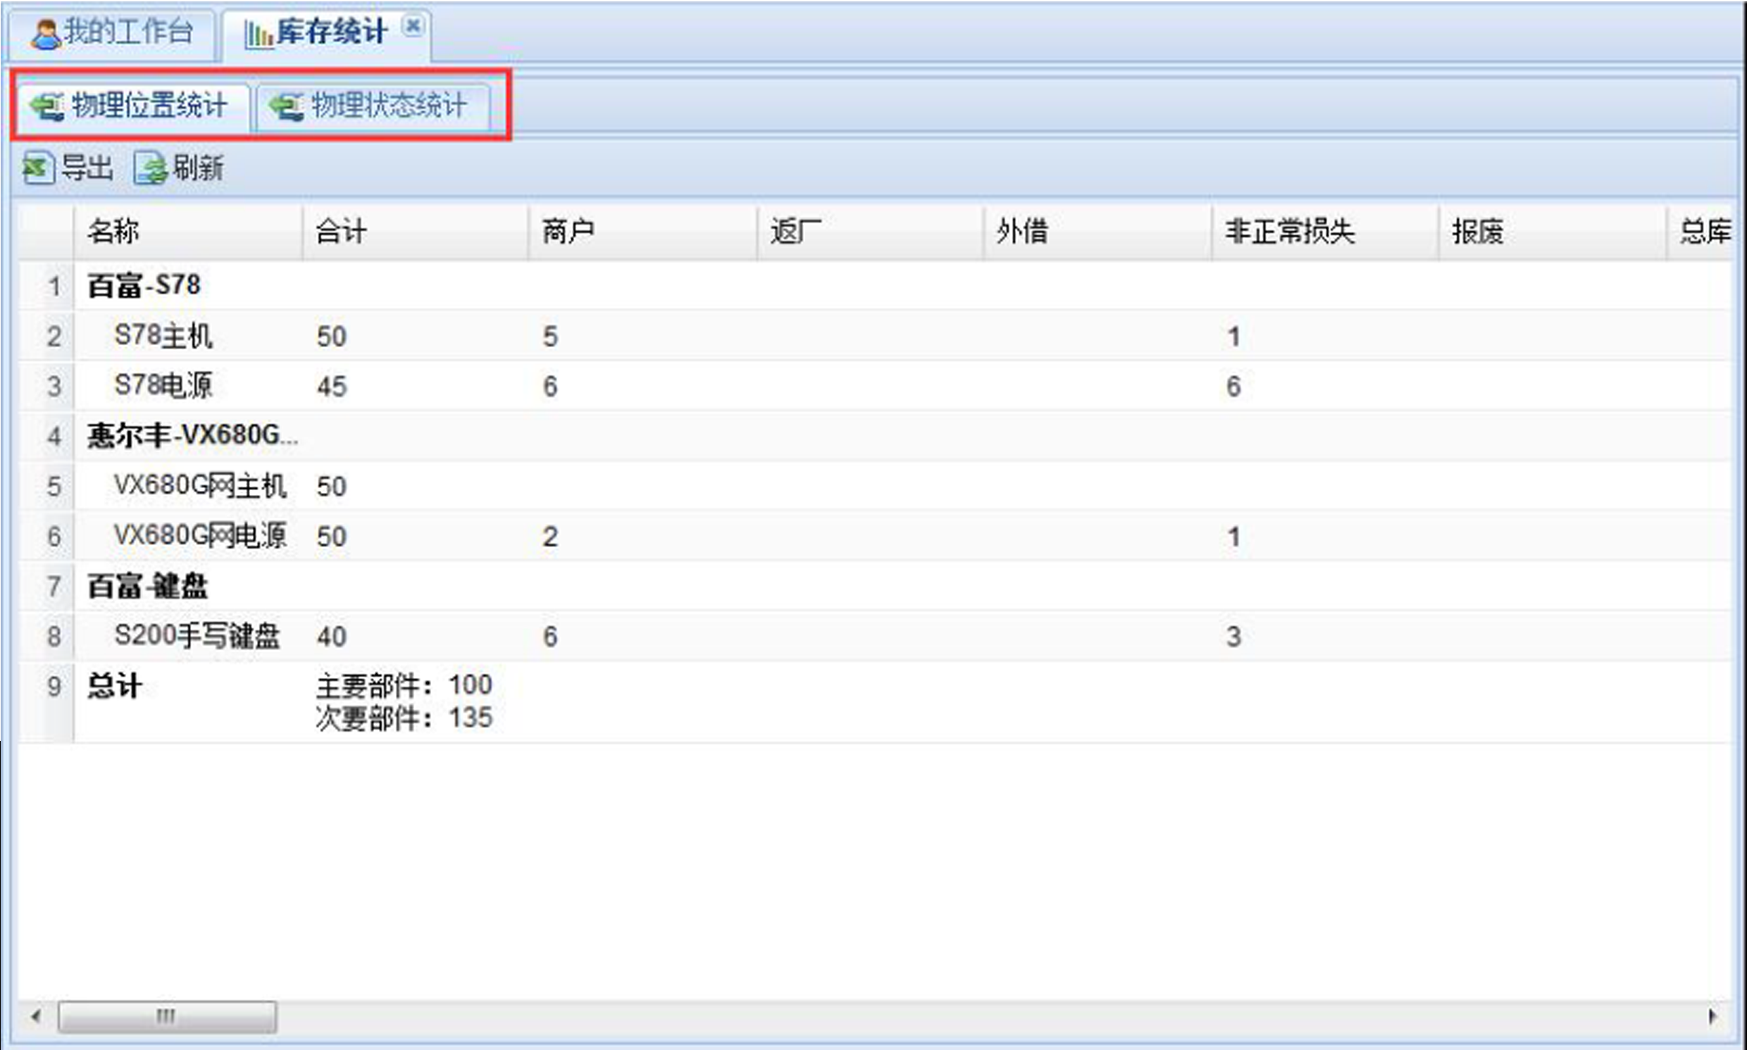Image resolution: width=1747 pixels, height=1050 pixels.
Task: Click the user icon on 我的工作台 tab
Action: pos(46,34)
